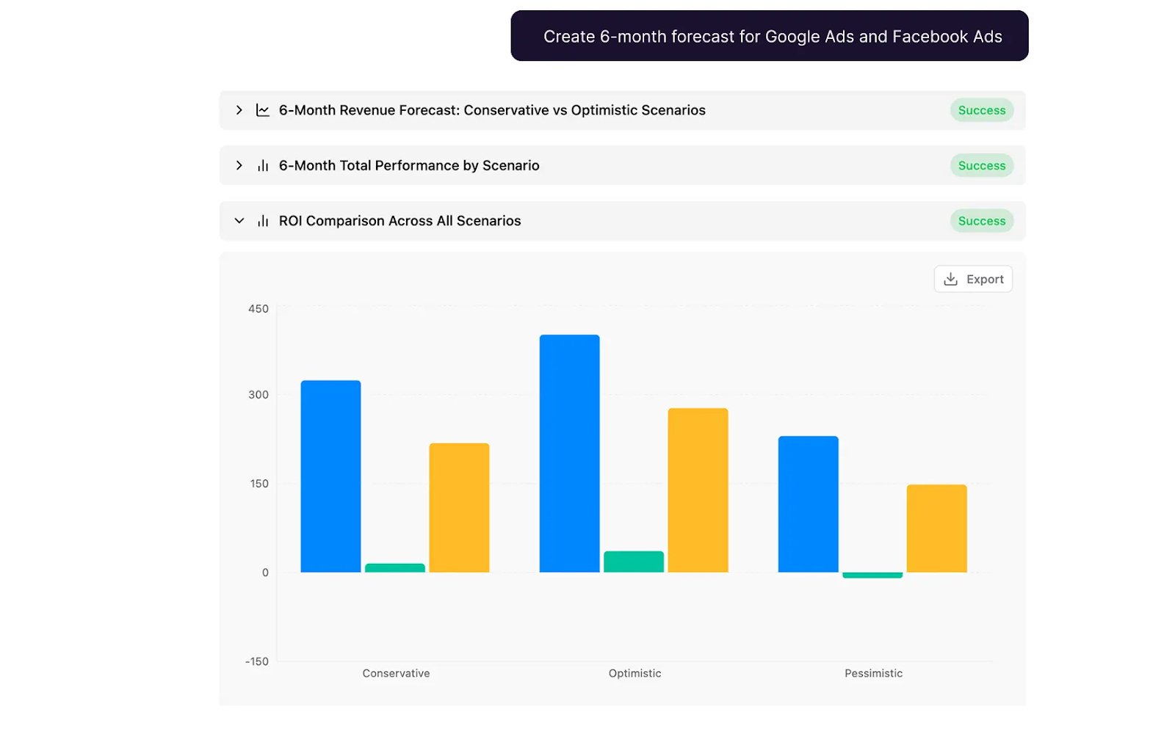The image size is (1175, 737).
Task: Click the download icon in the Export button
Action: [950, 279]
